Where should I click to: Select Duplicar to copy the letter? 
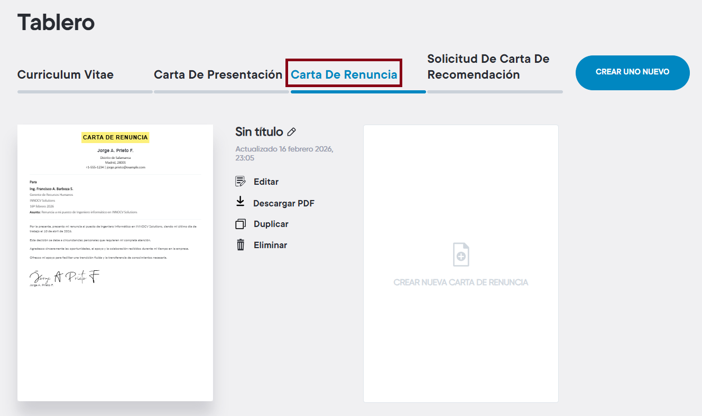271,223
